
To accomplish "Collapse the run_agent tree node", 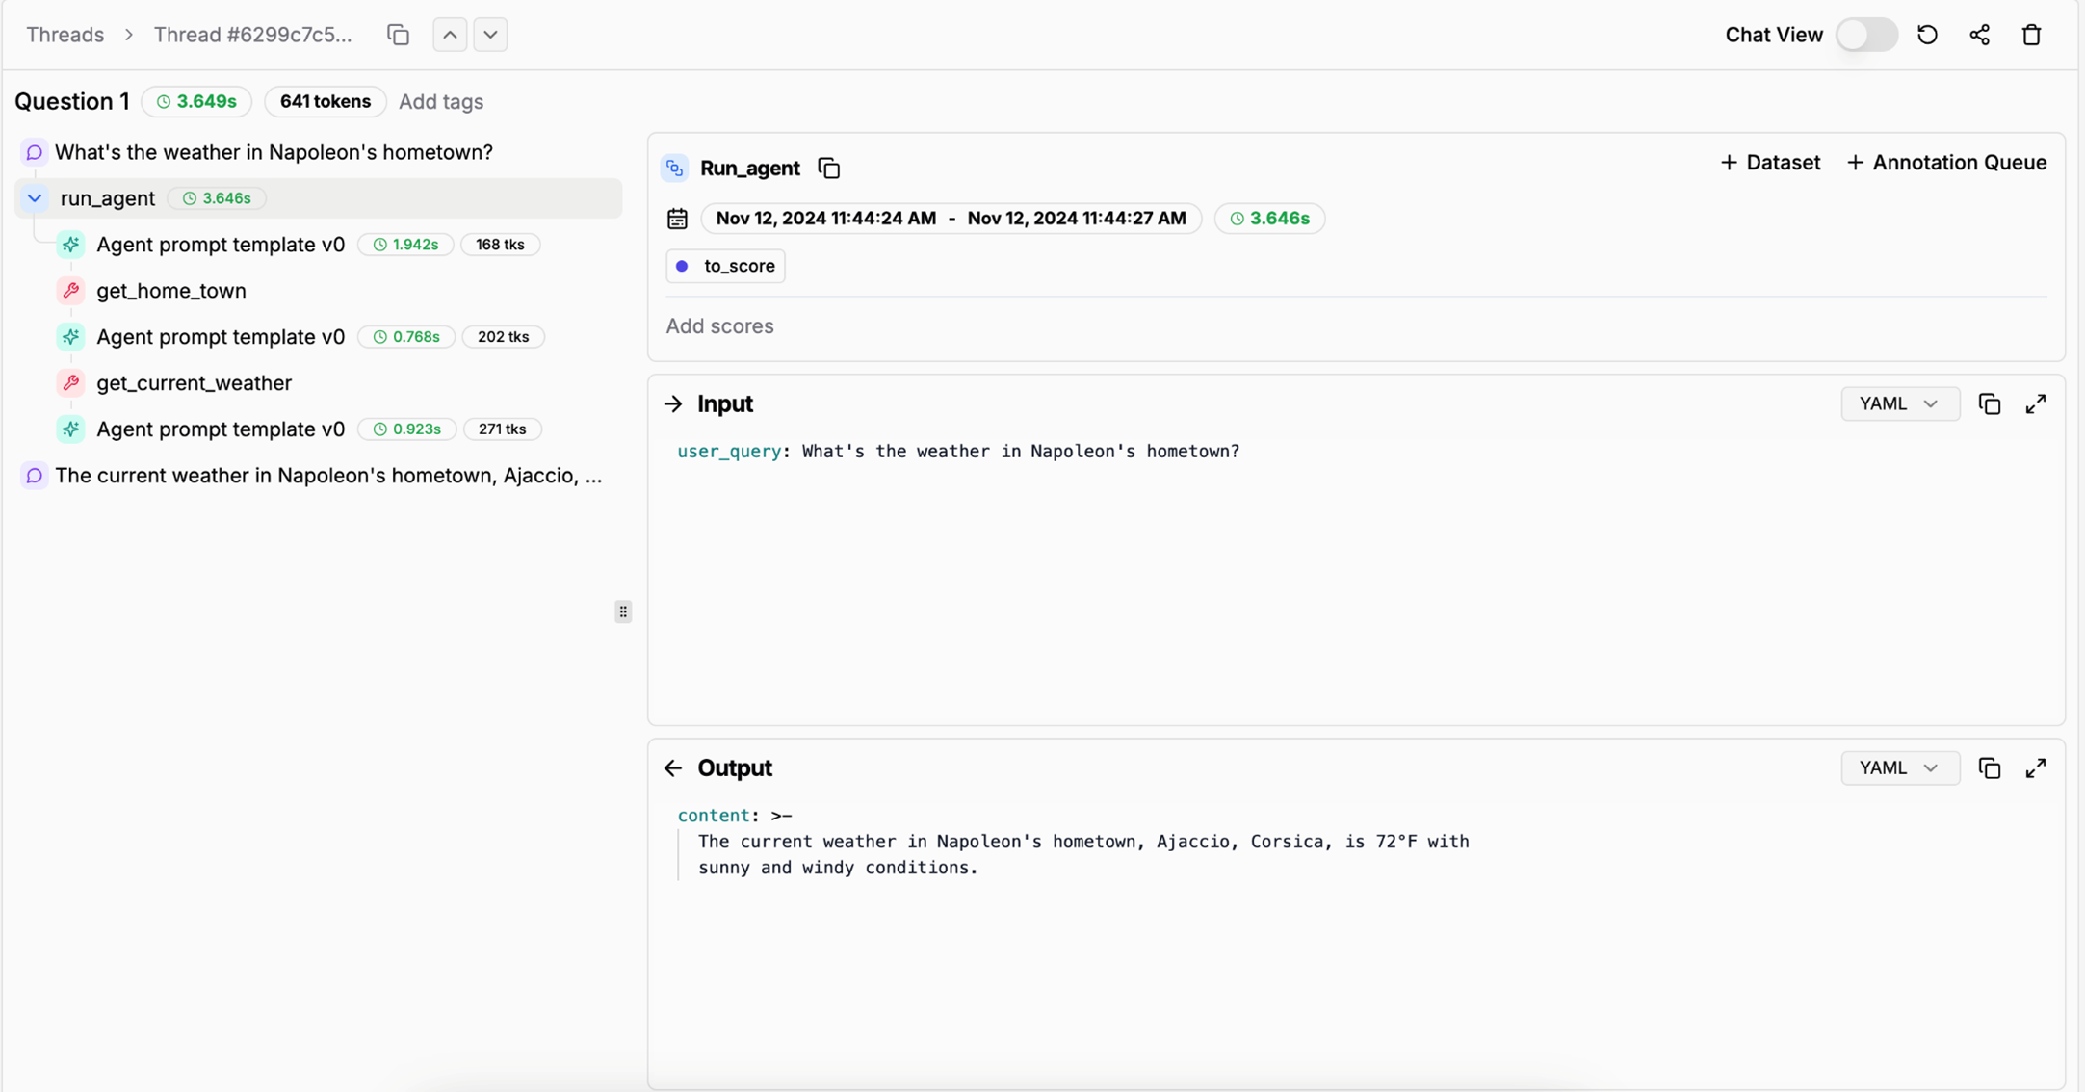I will (x=35, y=198).
